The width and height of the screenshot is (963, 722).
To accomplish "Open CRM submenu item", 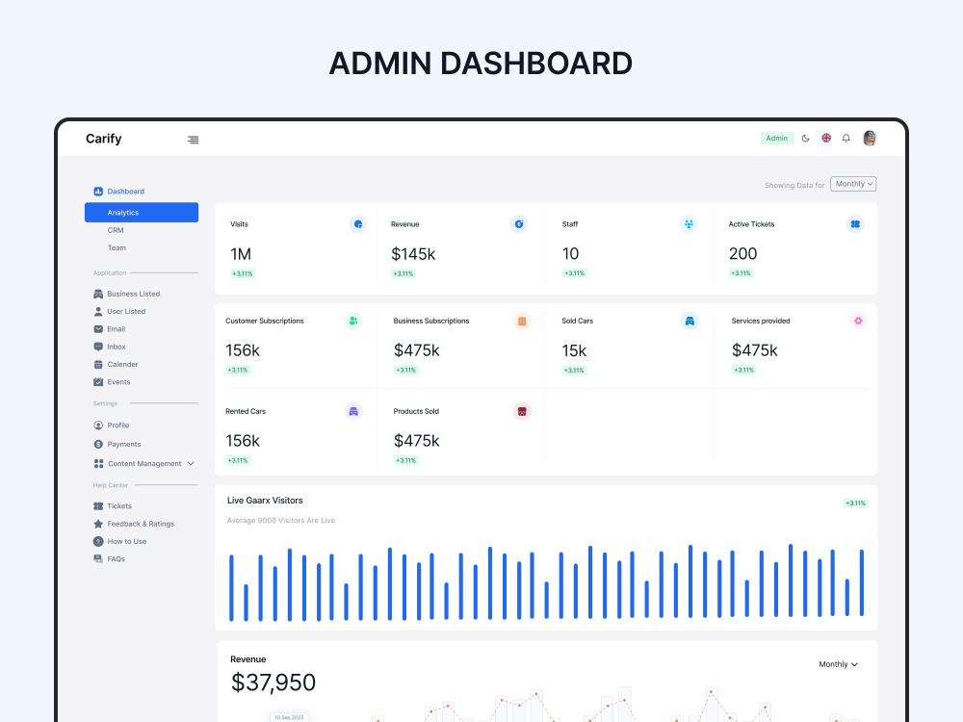I will 116,230.
